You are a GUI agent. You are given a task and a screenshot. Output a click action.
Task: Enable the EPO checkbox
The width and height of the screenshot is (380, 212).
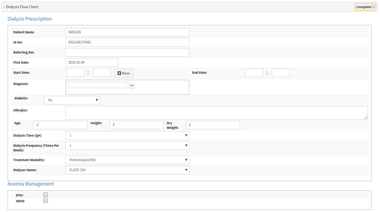46,195
